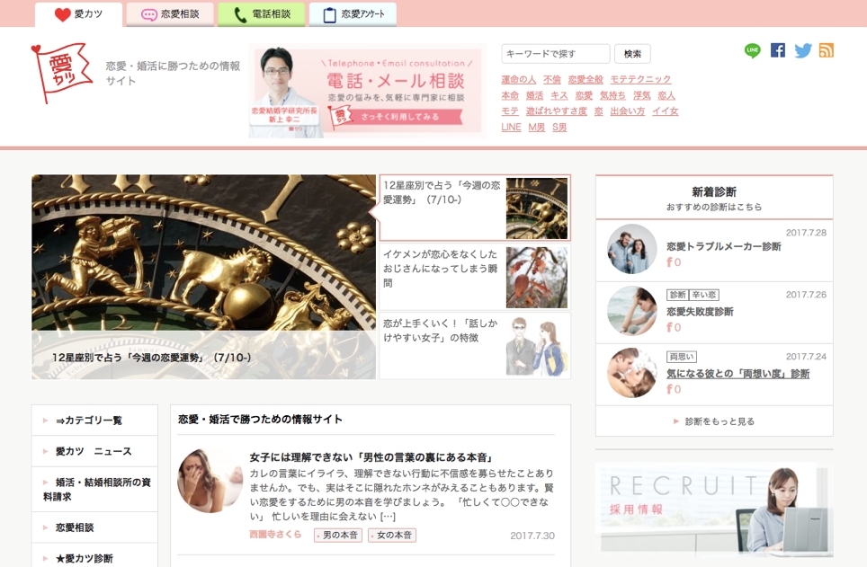867x567 pixels.
Task: Follow the イイ女 tag link
Action: pyautogui.click(x=666, y=111)
